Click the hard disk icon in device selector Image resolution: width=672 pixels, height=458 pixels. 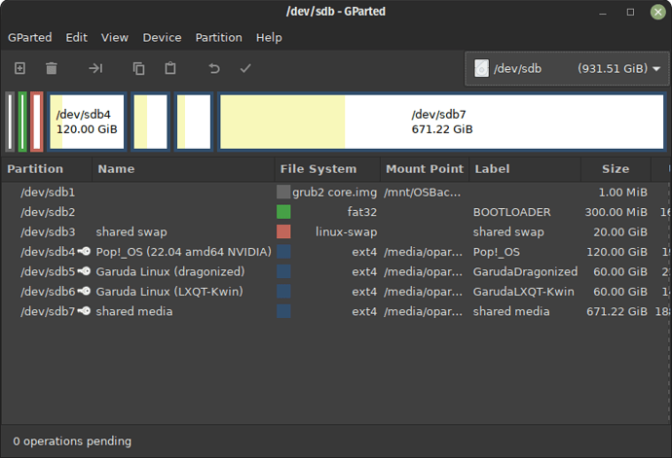tap(481, 68)
